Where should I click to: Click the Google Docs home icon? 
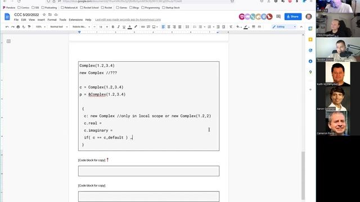coord(7,17)
